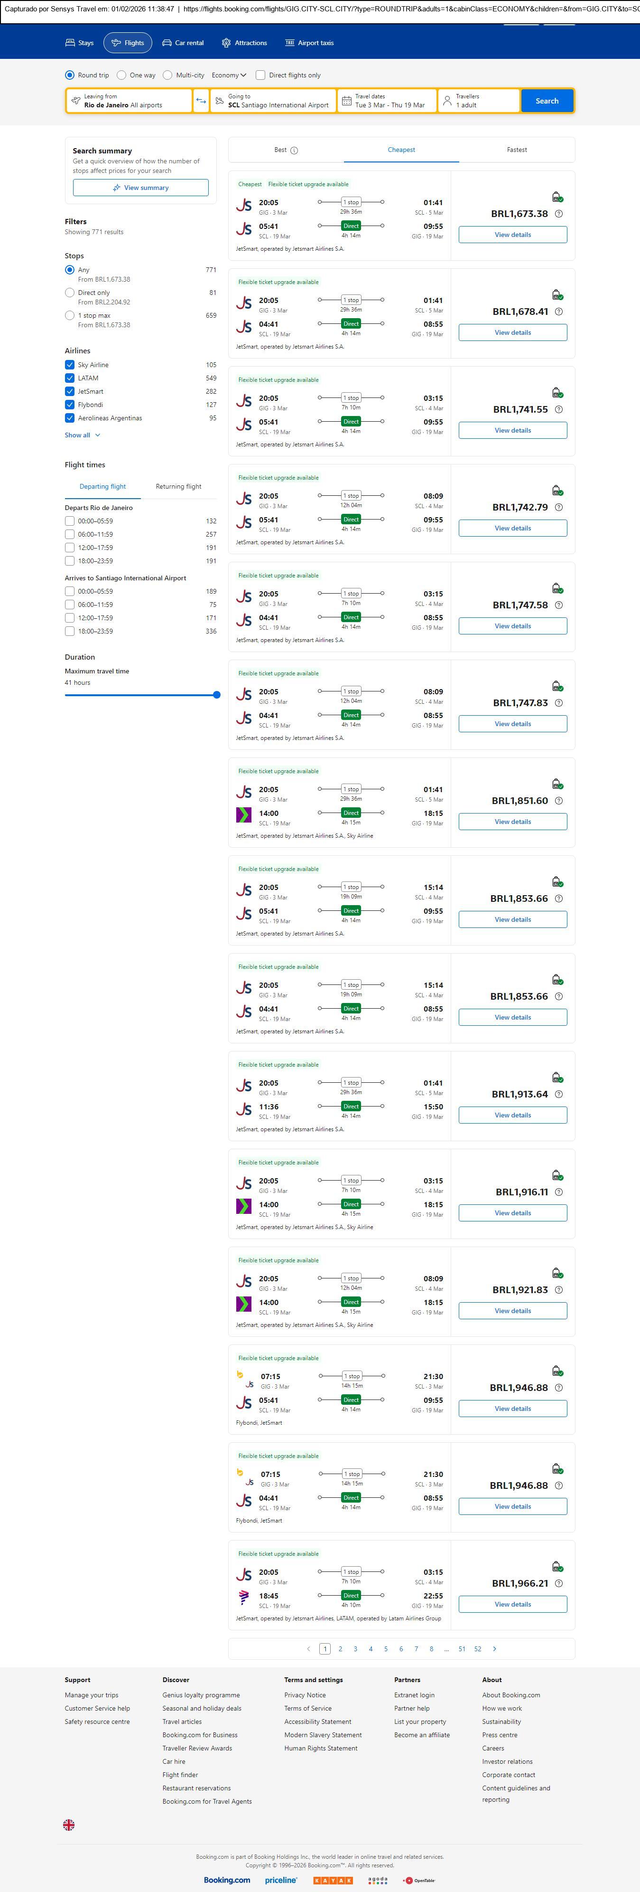Click the info icon beside the Best tab
The image size is (640, 1892).
pyautogui.click(x=294, y=151)
